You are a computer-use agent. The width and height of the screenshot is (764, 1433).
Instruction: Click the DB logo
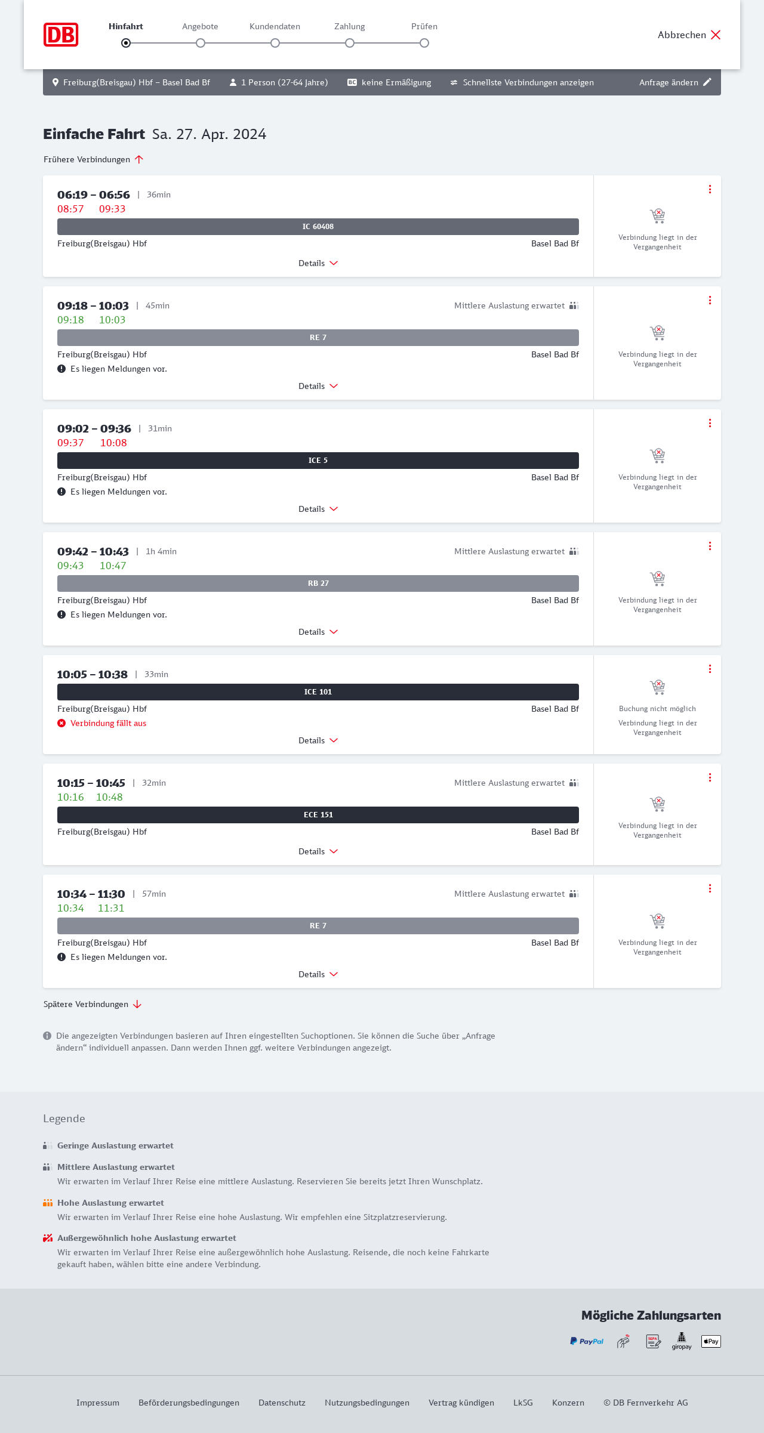[61, 35]
